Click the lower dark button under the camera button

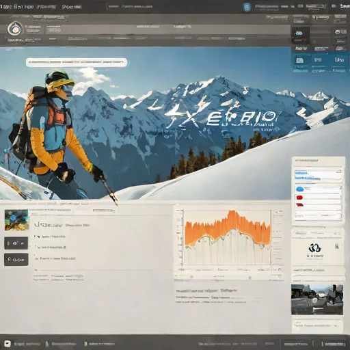[16, 260]
